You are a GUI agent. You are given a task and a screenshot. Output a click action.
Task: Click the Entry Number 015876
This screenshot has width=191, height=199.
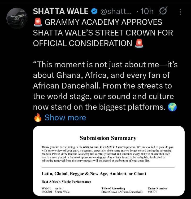153,192
